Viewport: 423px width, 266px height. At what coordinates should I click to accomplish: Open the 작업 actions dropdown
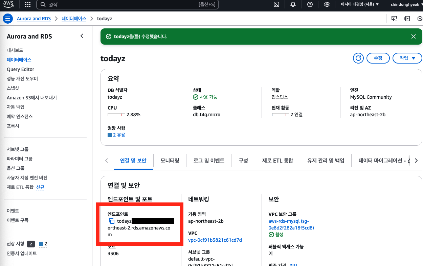(x=407, y=58)
